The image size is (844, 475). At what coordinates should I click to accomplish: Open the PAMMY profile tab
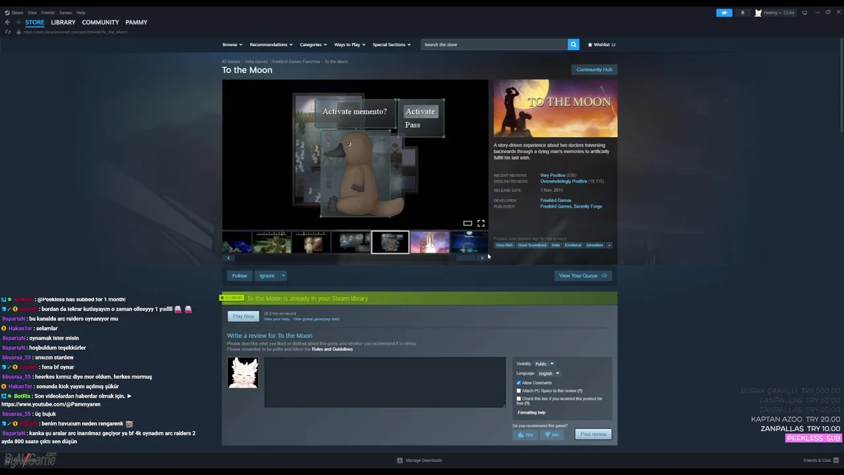[x=136, y=22]
